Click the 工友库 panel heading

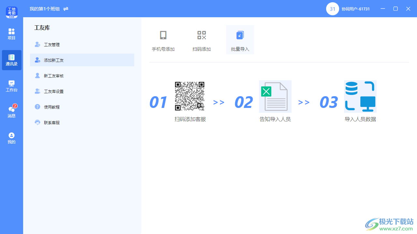click(42, 28)
